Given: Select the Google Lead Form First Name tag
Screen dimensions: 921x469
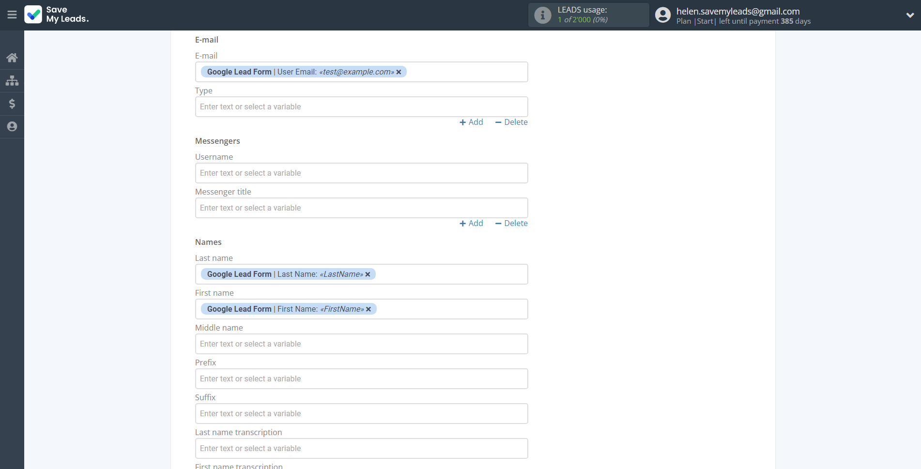Looking at the screenshot, I should coord(289,309).
